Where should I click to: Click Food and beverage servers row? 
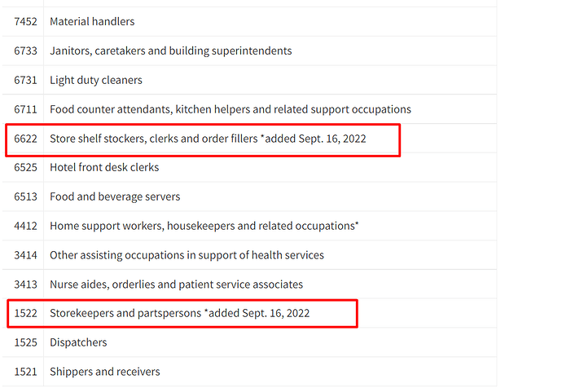(x=115, y=196)
